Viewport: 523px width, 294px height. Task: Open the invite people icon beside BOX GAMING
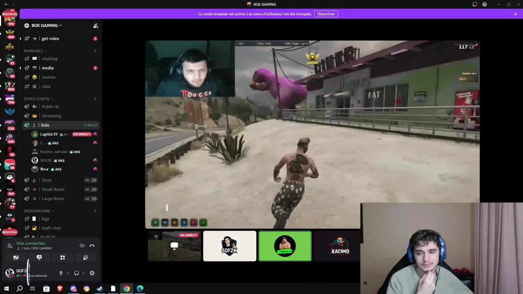coord(96,26)
